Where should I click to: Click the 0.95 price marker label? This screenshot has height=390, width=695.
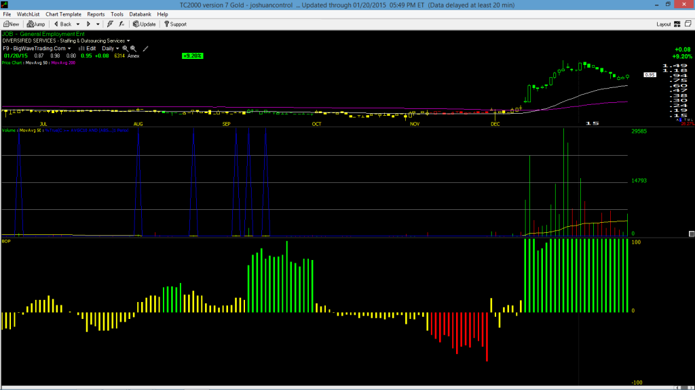pyautogui.click(x=650, y=74)
